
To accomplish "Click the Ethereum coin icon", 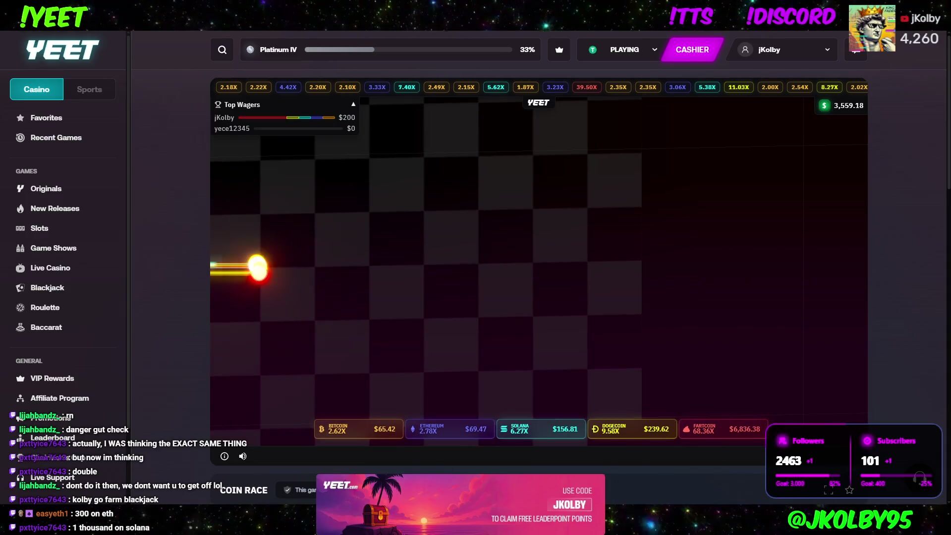I will coord(413,429).
